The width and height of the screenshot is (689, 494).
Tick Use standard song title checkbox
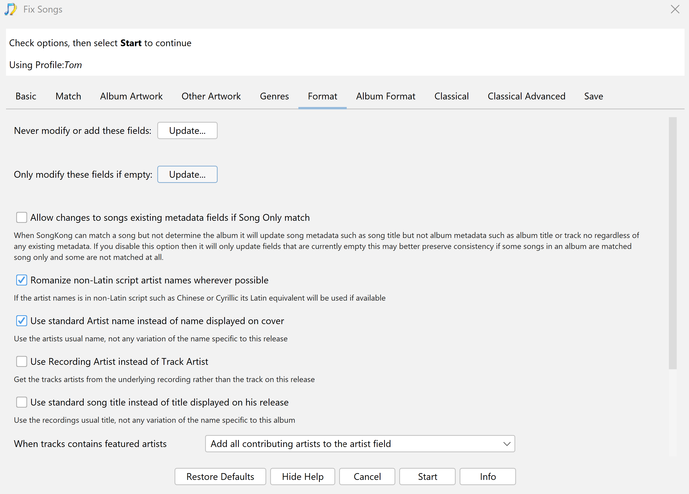tap(22, 402)
